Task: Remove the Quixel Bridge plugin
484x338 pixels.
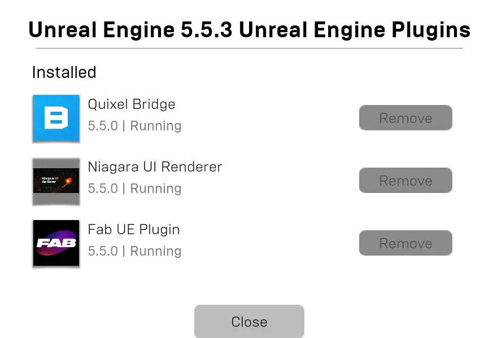Action: pos(405,118)
